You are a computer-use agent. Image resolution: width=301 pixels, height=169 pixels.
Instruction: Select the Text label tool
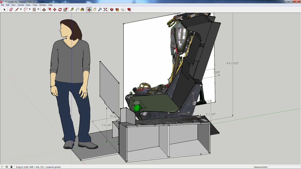[x=77, y=10]
